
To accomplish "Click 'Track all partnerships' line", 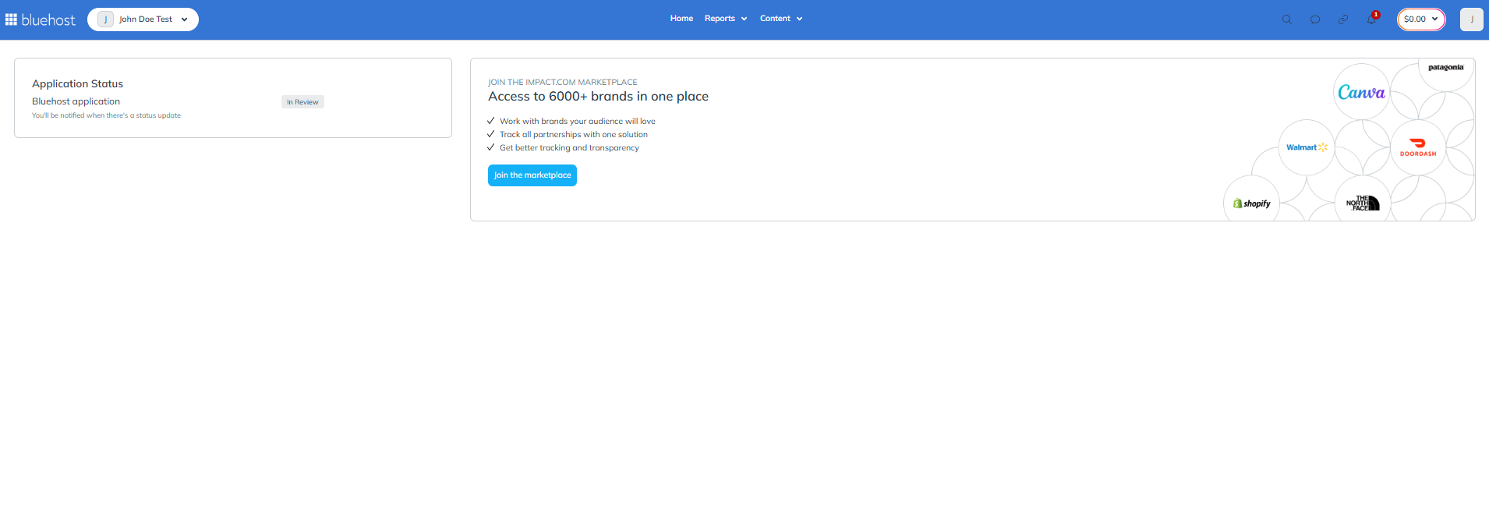I will (x=574, y=134).
